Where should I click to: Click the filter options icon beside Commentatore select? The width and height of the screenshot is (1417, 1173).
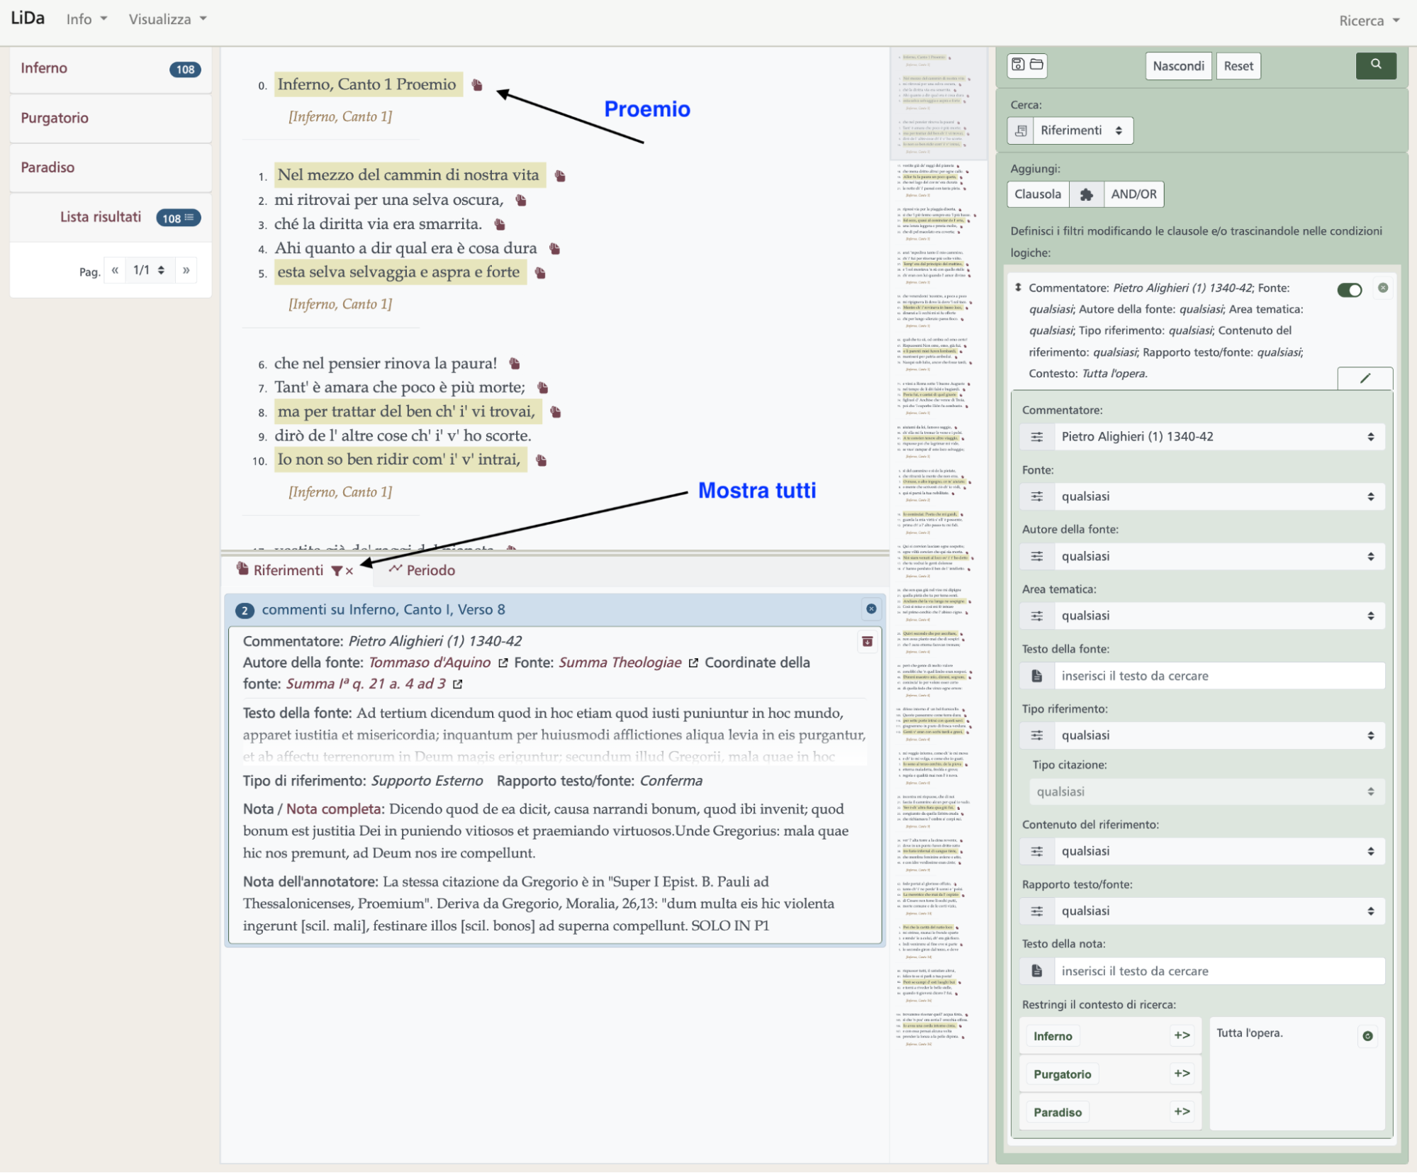click(1037, 438)
